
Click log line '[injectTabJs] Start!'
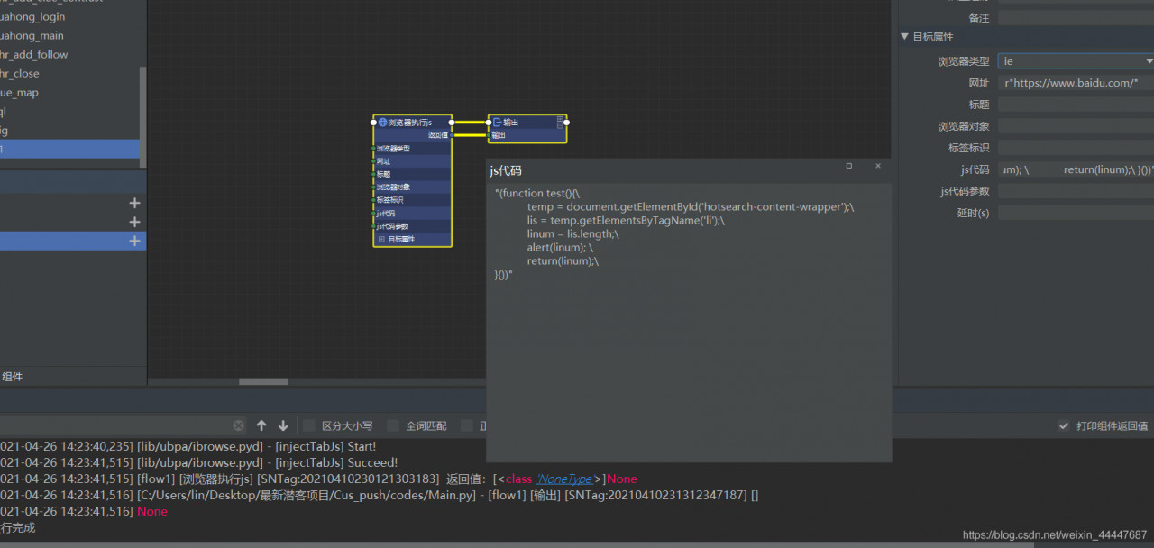[188, 446]
